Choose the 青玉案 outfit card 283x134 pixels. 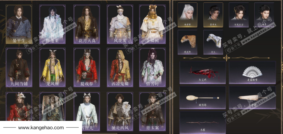153,112
